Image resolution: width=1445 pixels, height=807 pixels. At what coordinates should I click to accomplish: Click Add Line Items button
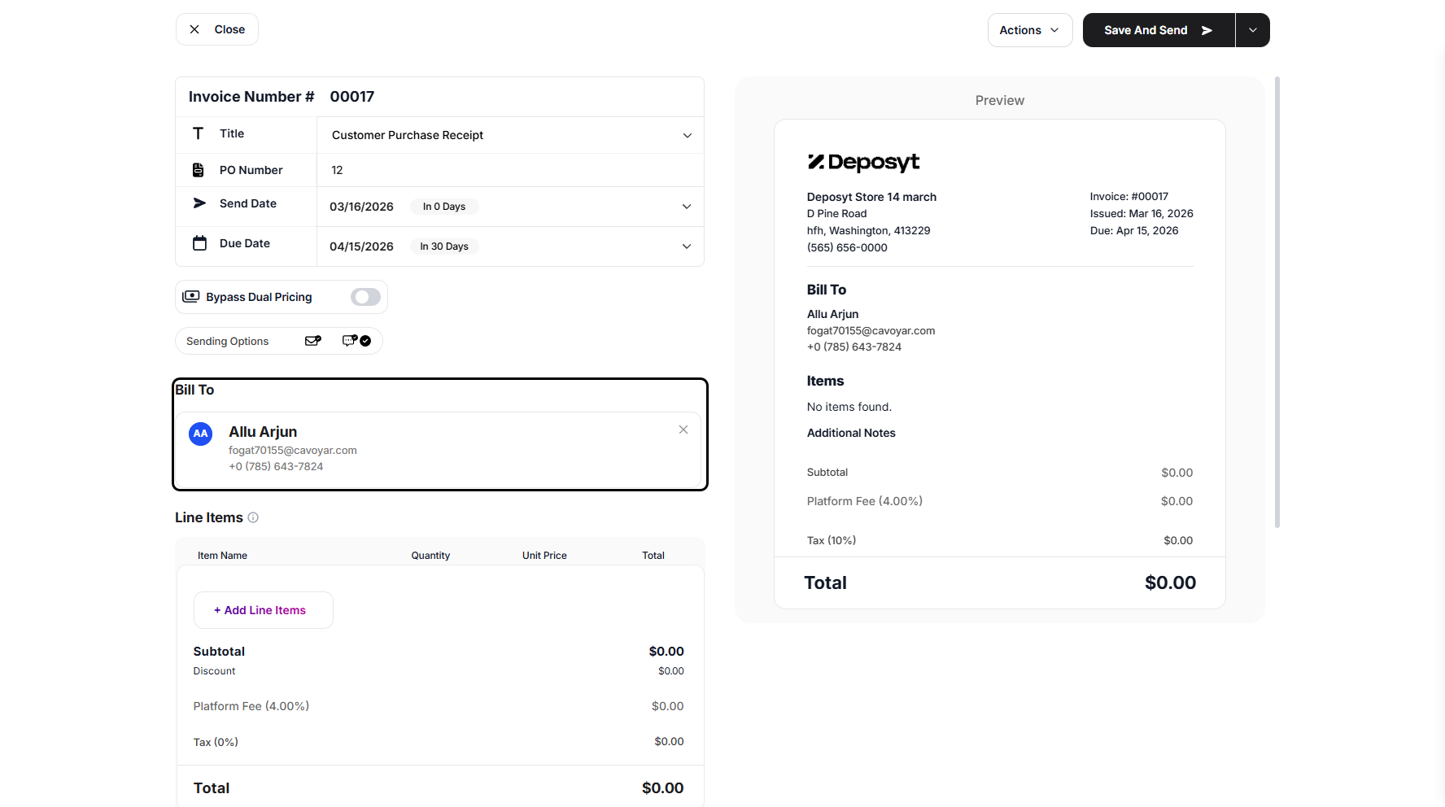(x=264, y=610)
